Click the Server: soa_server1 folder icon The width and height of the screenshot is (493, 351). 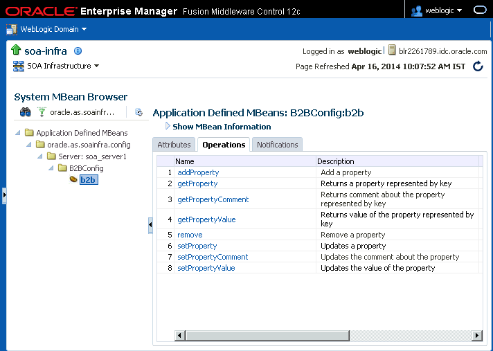(51, 156)
